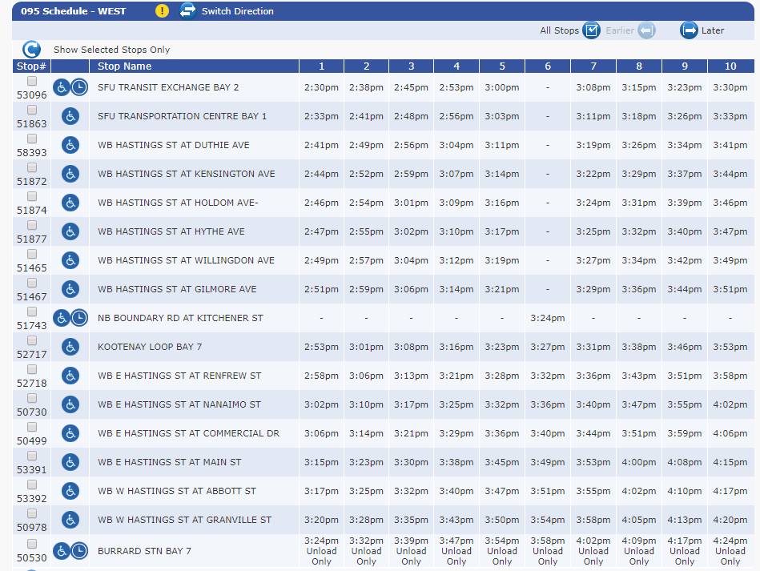760x571 pixels.
Task: Click the Stop Name column header
Action: [124, 66]
